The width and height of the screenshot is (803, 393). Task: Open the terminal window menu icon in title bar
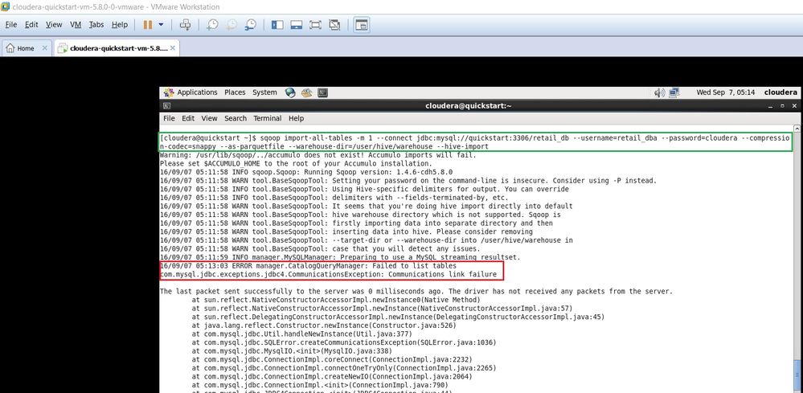167,106
